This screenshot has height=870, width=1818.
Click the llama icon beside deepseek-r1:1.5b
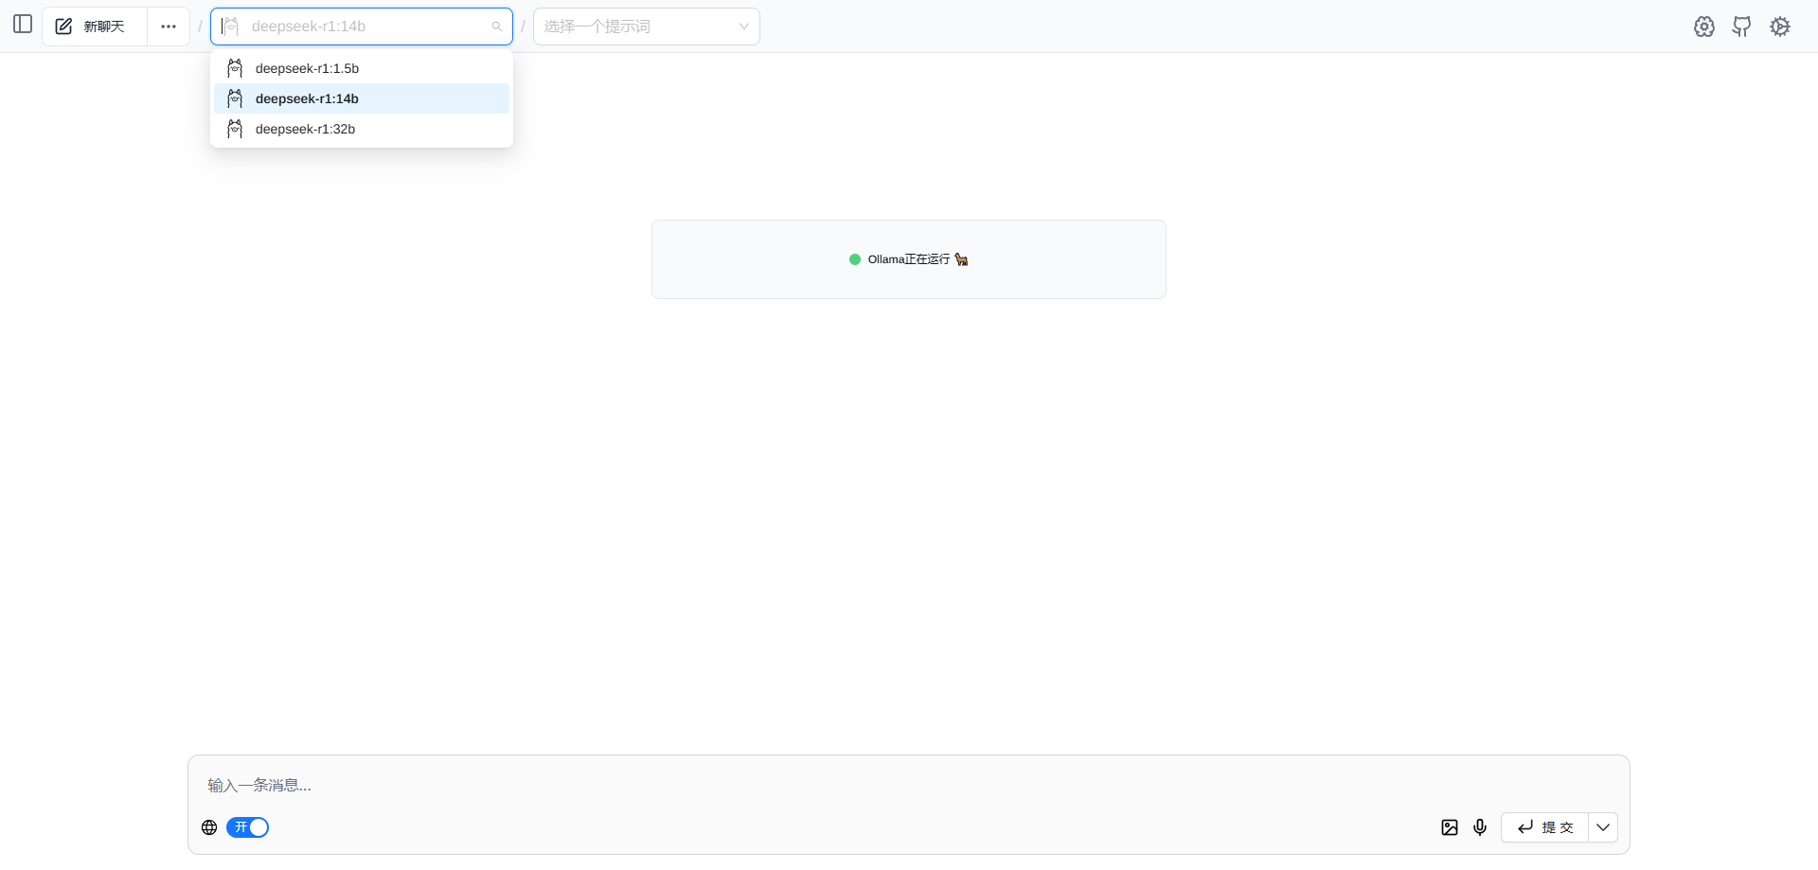click(x=235, y=68)
